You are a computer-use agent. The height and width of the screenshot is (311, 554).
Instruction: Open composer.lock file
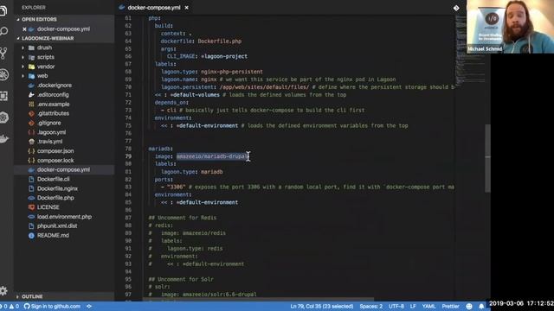coord(55,161)
